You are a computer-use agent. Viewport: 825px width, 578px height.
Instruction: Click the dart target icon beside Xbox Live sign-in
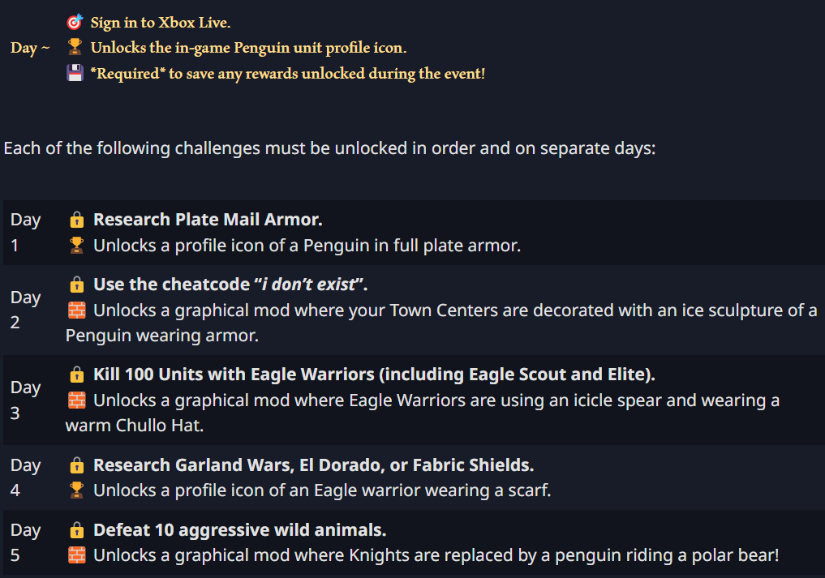click(x=75, y=23)
